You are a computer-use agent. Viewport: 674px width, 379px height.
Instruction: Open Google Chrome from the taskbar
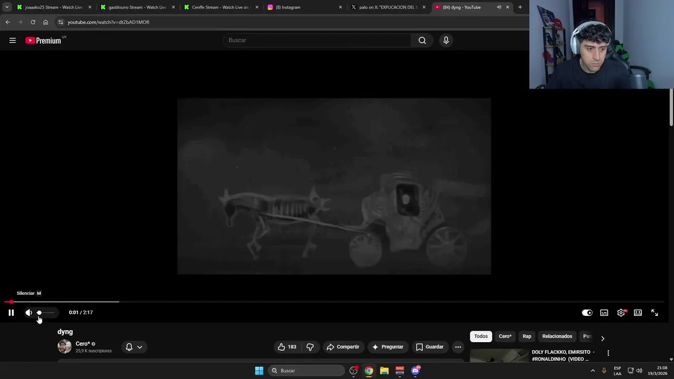tap(369, 371)
